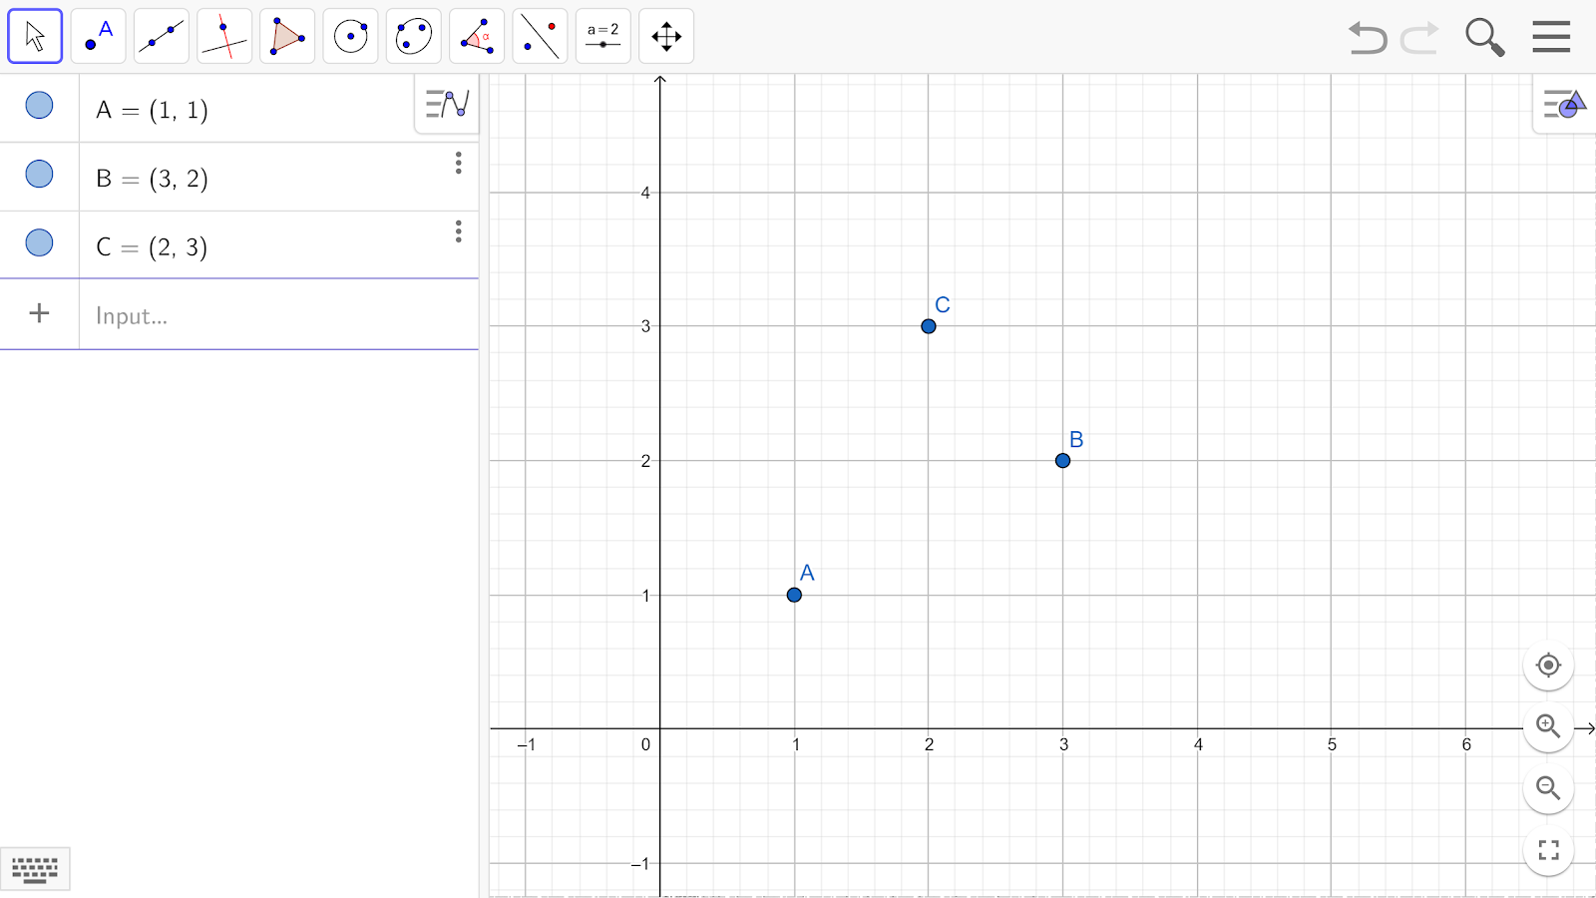Select the Point tool

click(x=98, y=37)
